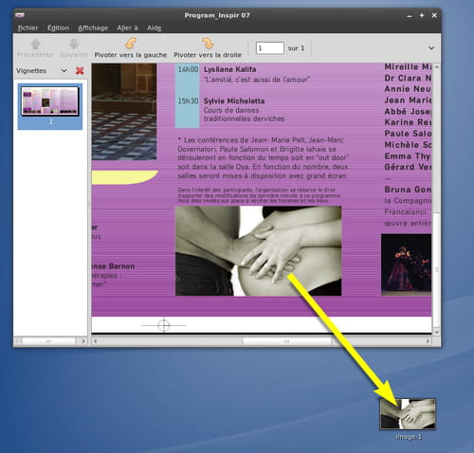Click the 'sur 1' page count label
The image size is (474, 453).
point(296,48)
